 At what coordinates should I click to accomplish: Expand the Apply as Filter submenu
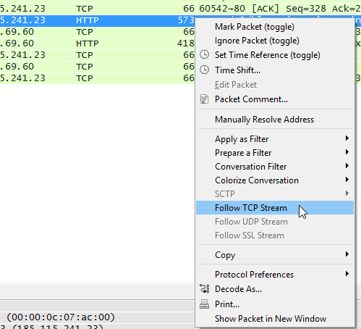[x=347, y=138]
